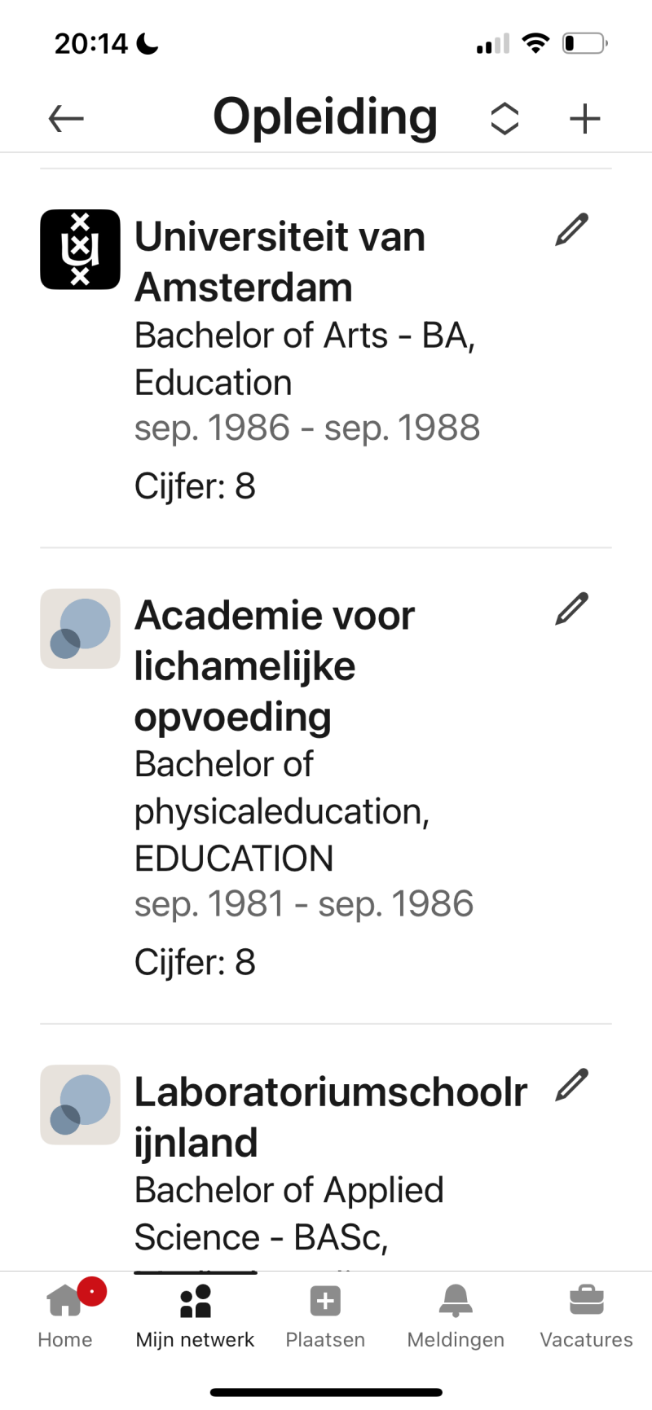Open Academie voor lichamelijke opvoeding title
This screenshot has width=652, height=1410.
[x=275, y=665]
